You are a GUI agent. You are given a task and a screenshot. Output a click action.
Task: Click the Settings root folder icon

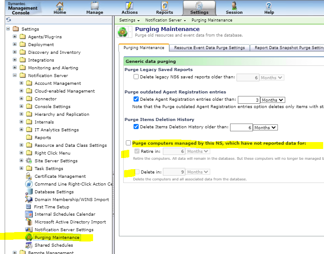coord(16,29)
